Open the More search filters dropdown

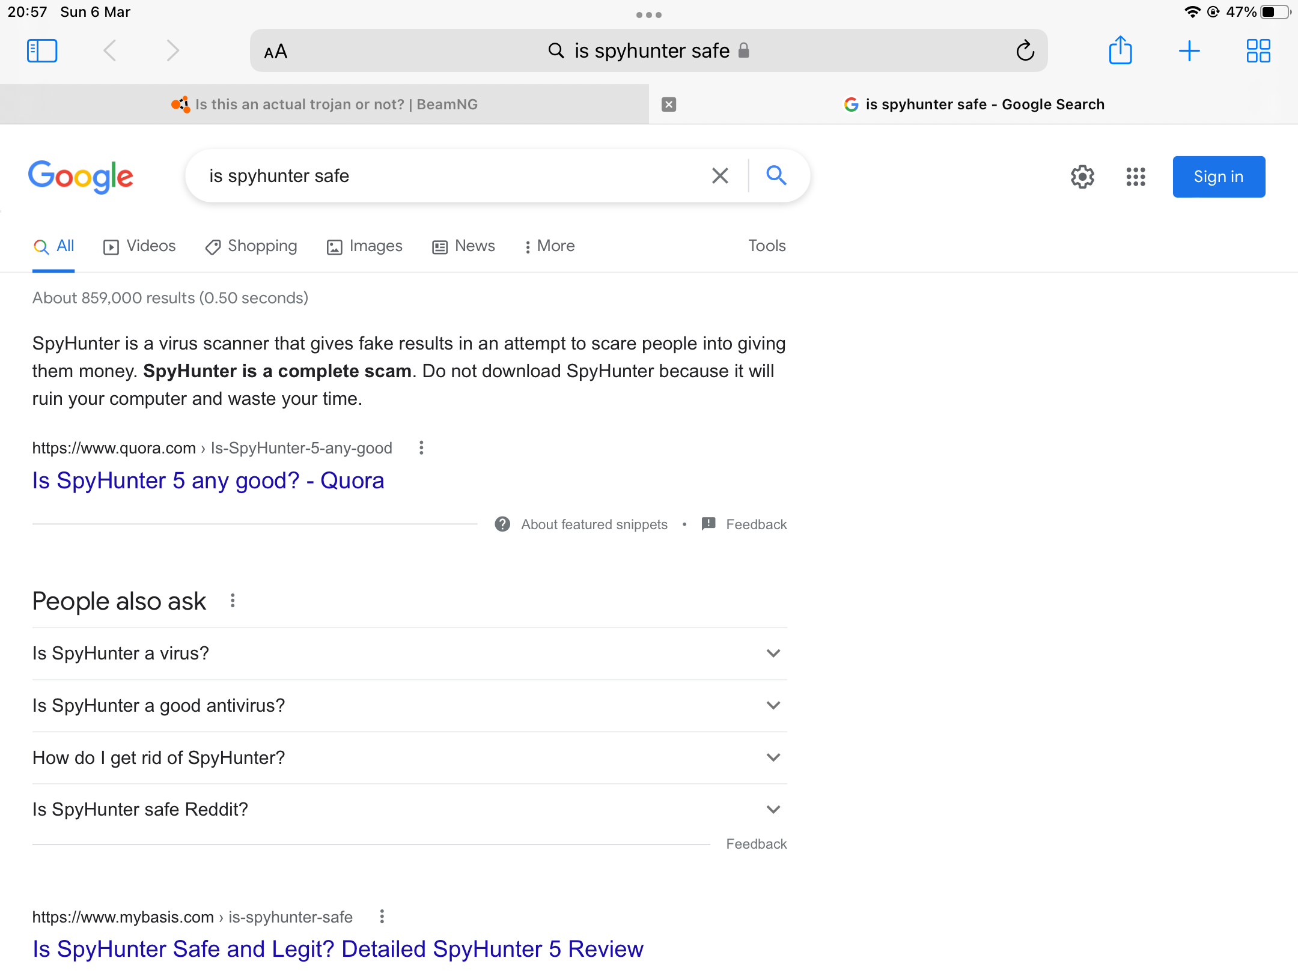pos(550,246)
